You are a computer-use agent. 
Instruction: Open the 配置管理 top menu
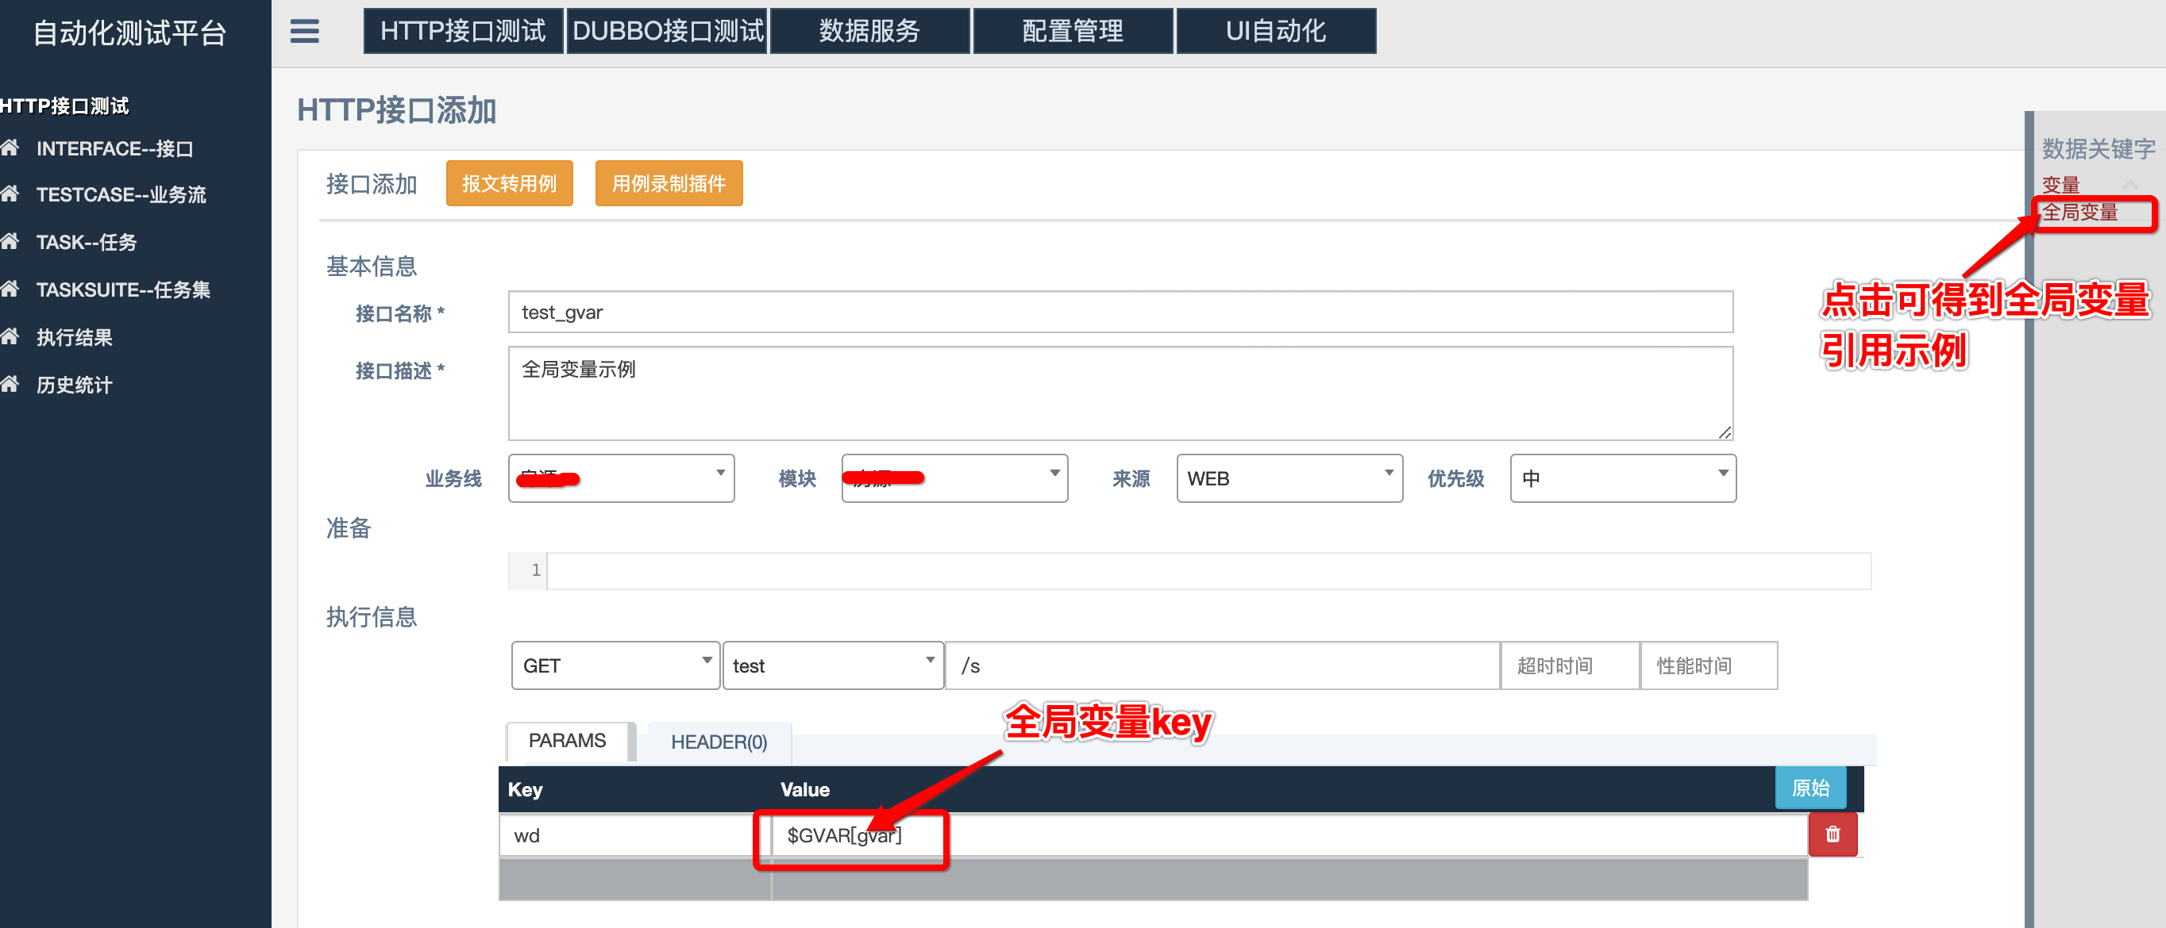click(1073, 31)
